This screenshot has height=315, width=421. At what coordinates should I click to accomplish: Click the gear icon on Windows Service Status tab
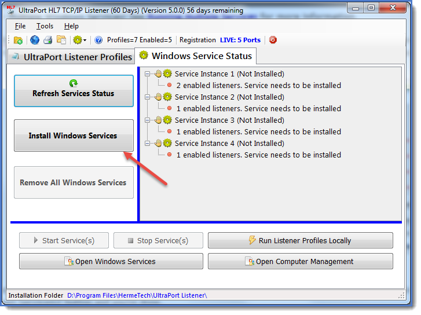coord(144,55)
